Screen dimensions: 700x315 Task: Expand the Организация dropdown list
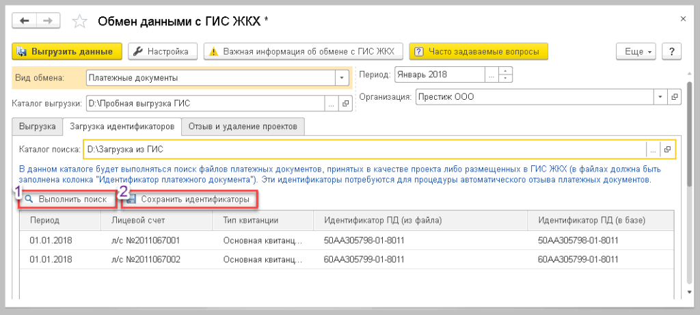tap(660, 97)
